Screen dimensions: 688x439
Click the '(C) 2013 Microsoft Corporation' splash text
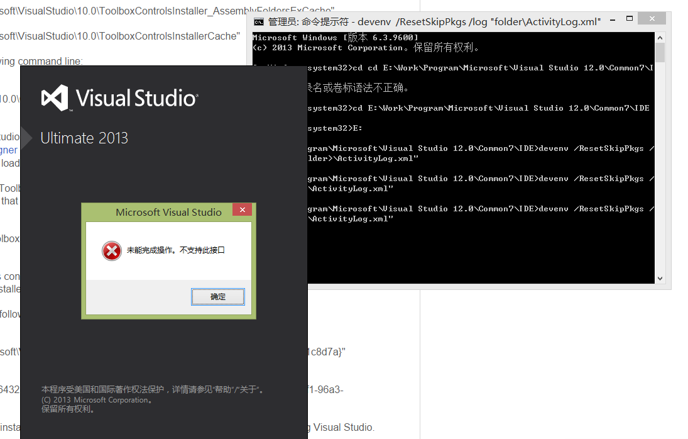pos(97,400)
